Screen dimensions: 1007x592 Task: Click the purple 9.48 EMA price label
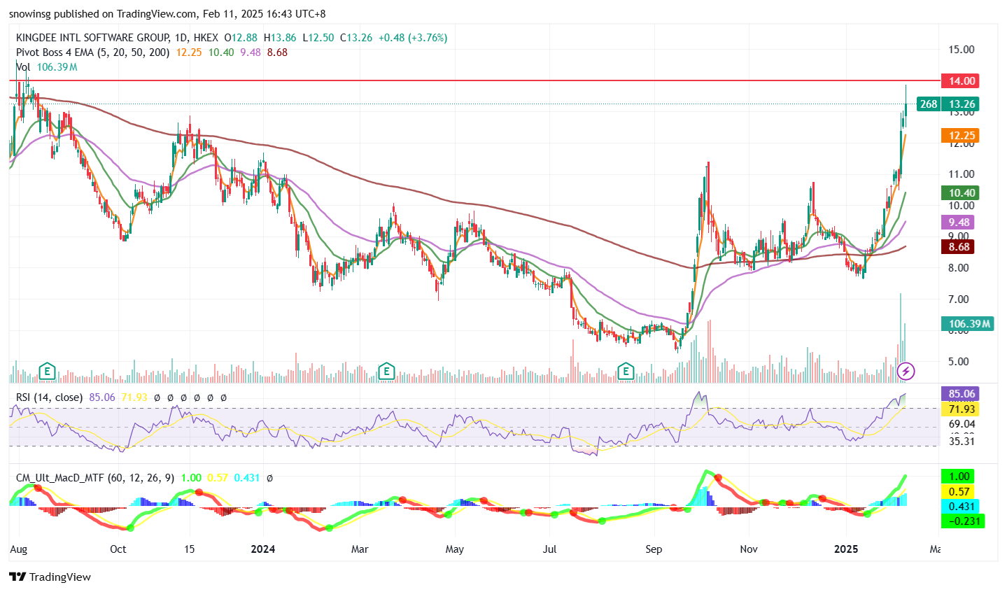point(957,223)
